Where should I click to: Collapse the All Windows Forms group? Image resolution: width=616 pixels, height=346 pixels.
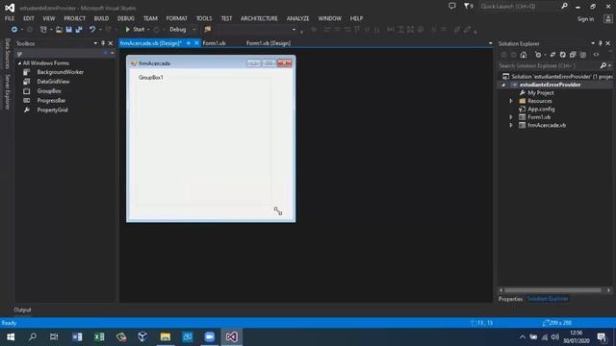pyautogui.click(x=19, y=63)
